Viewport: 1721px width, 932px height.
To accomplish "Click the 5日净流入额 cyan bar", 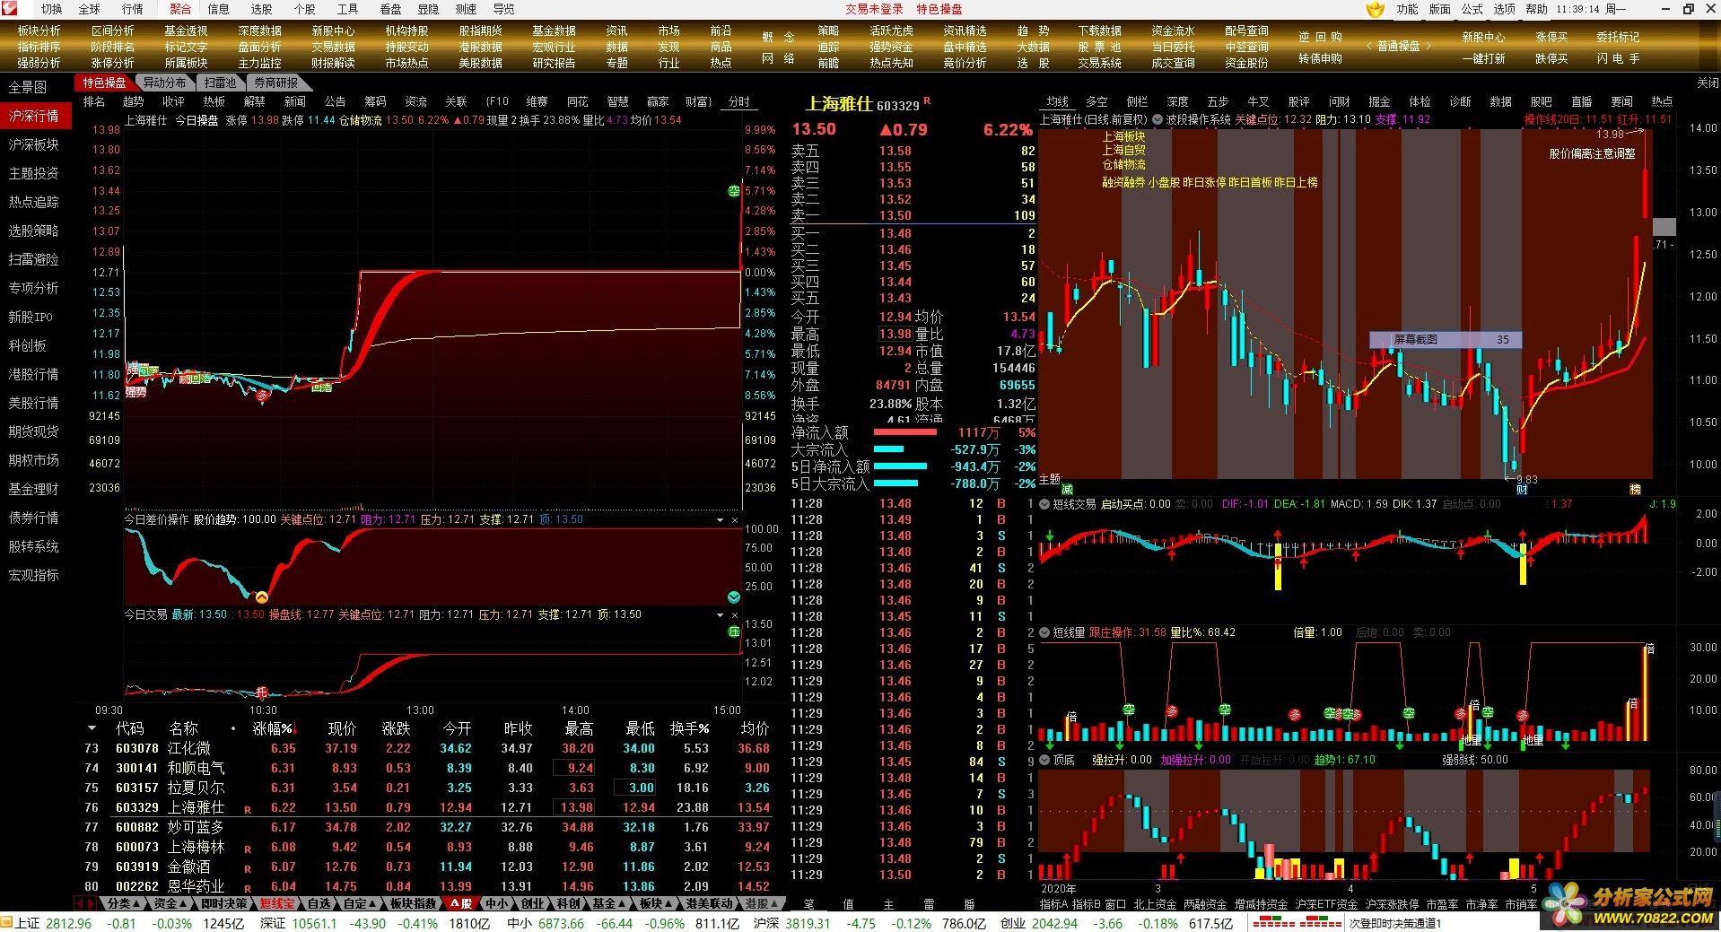I will pos(900,466).
